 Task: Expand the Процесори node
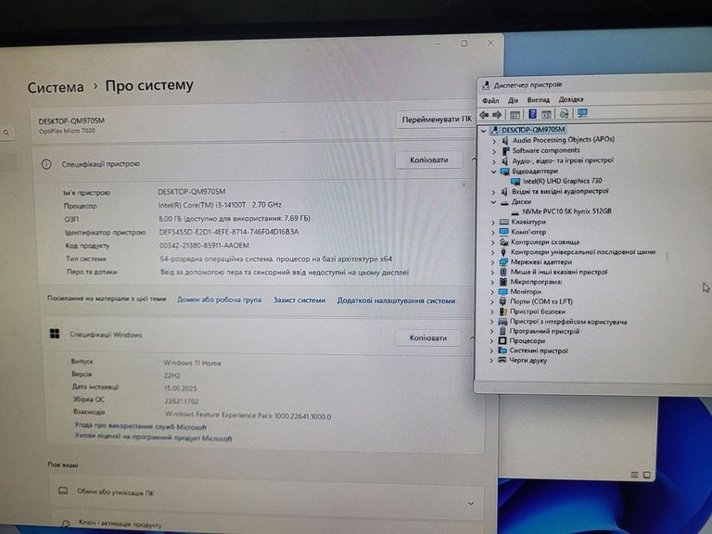click(491, 341)
